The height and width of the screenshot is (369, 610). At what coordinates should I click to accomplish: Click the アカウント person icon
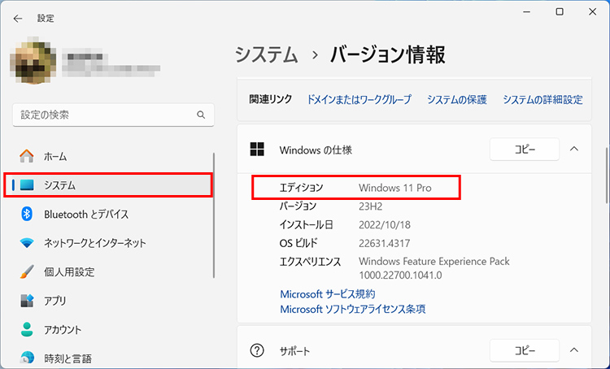pos(27,330)
